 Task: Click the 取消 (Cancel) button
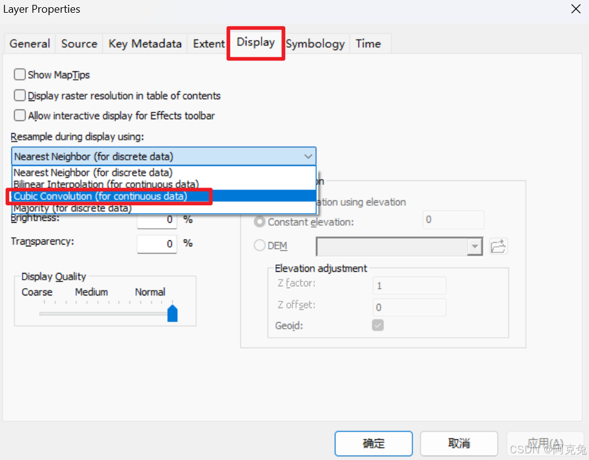[459, 444]
